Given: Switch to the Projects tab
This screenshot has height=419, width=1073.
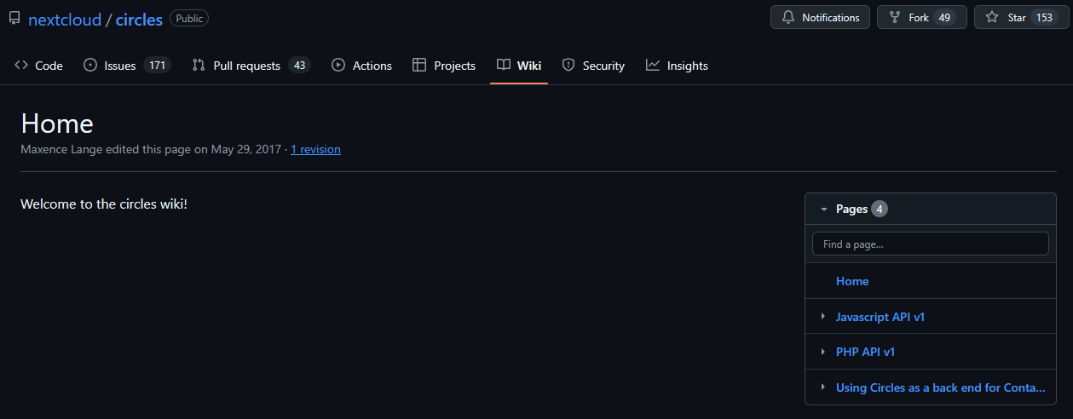Looking at the screenshot, I should pos(444,66).
